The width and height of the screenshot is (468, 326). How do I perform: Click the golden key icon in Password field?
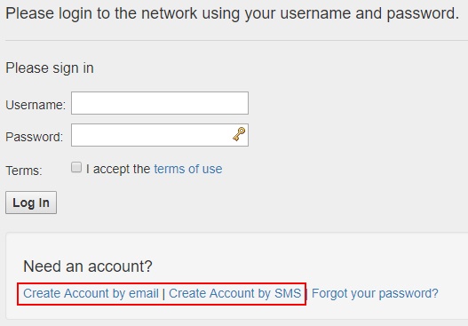coord(239,134)
